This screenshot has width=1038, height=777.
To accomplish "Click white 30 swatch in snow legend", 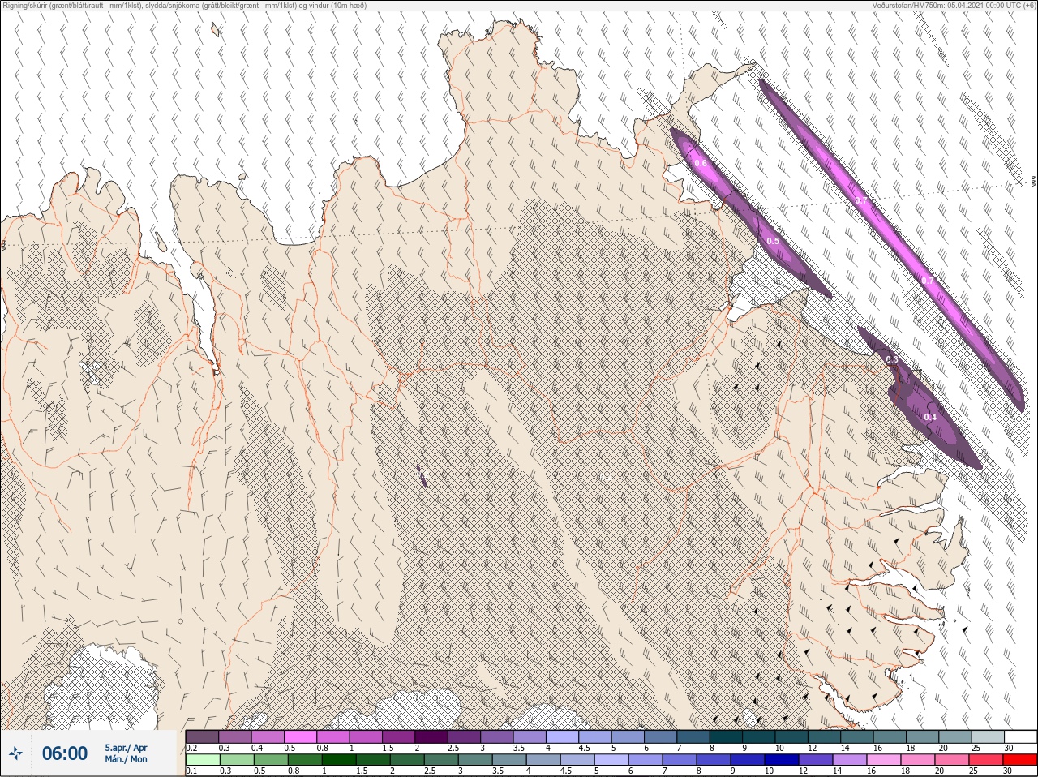I will pyautogui.click(x=1021, y=737).
